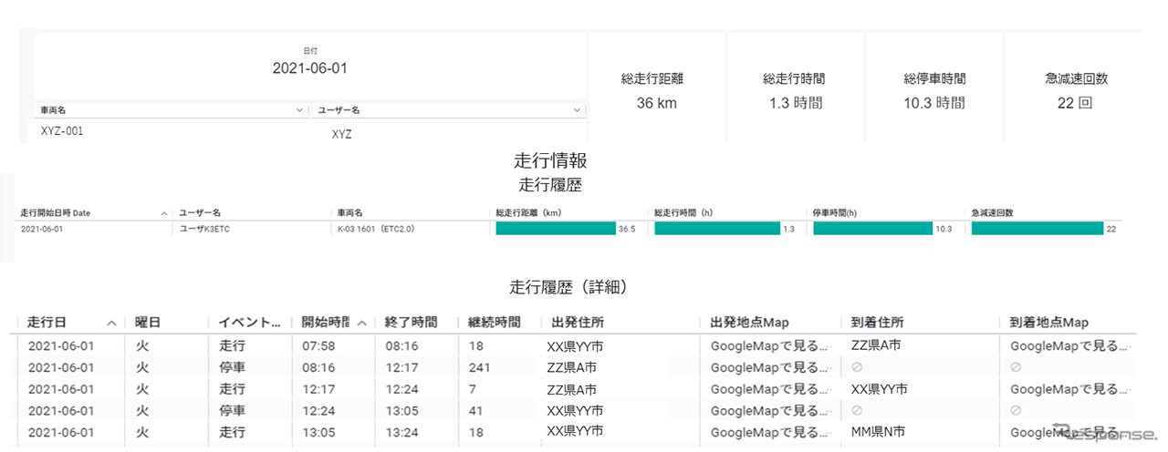Click sort arrow on 開始時間 column header
Image resolution: width=1168 pixels, height=452 pixels.
[362, 323]
